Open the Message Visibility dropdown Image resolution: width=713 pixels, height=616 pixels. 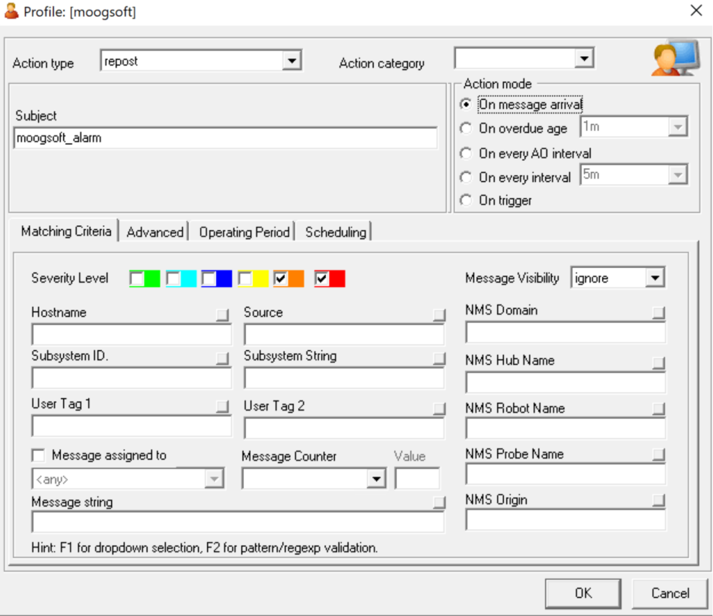pyautogui.click(x=655, y=278)
